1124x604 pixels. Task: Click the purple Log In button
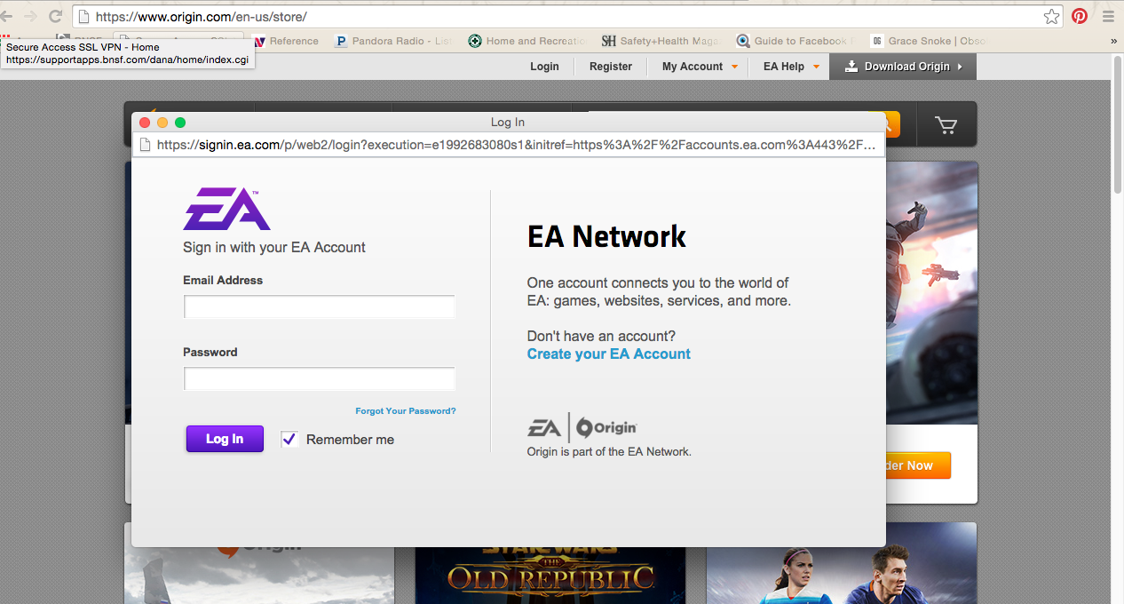coord(225,439)
